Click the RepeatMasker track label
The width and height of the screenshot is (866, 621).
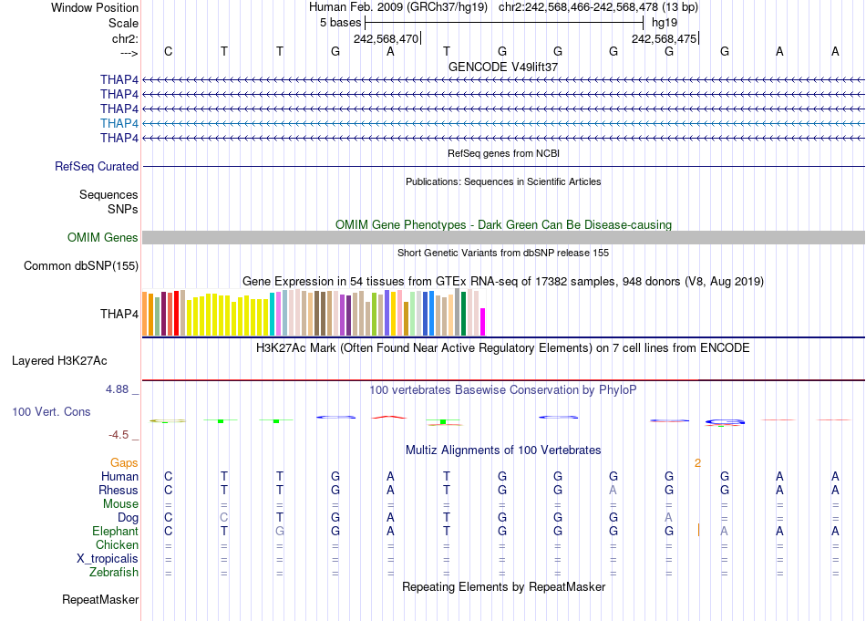100,599
